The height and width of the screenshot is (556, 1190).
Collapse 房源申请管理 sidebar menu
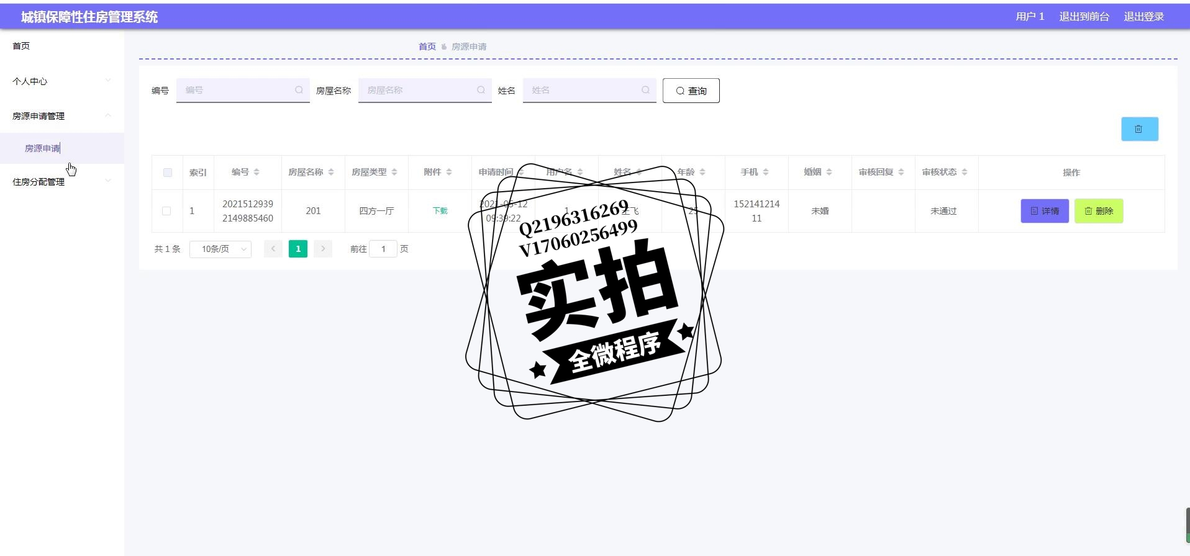click(x=62, y=116)
